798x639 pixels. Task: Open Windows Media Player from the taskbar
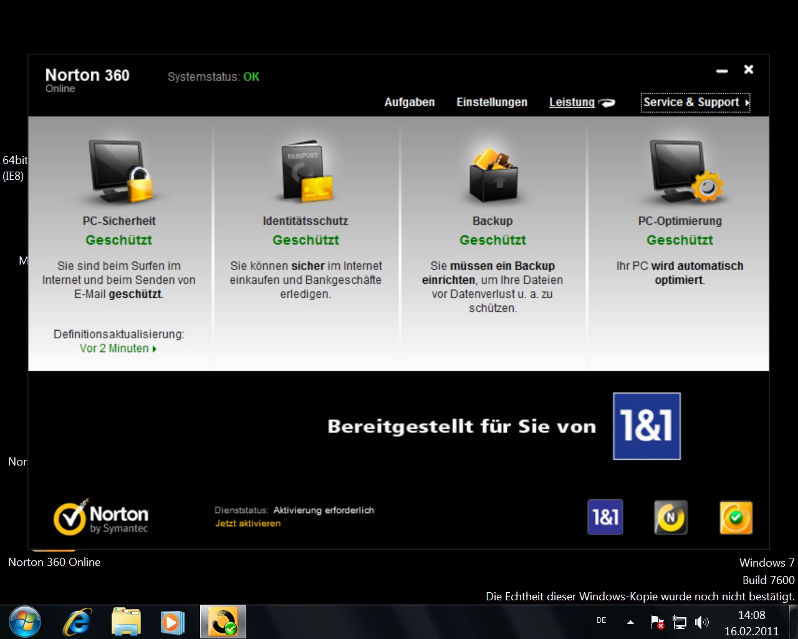click(172, 622)
